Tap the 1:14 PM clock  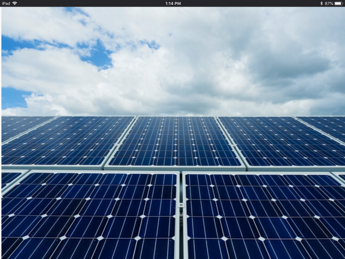(173, 3)
